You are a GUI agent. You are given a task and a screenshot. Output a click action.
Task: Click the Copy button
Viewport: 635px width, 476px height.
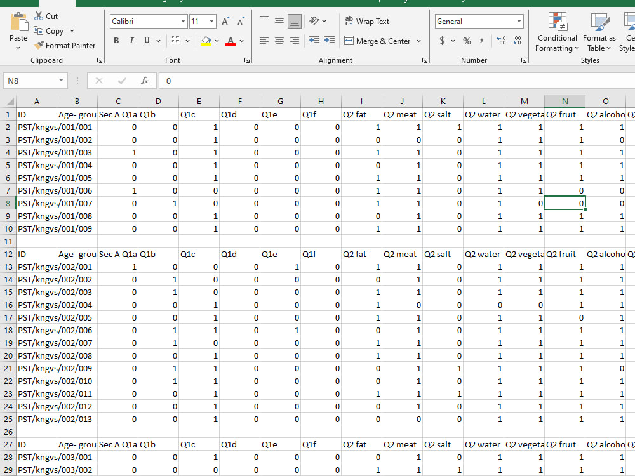click(x=49, y=30)
